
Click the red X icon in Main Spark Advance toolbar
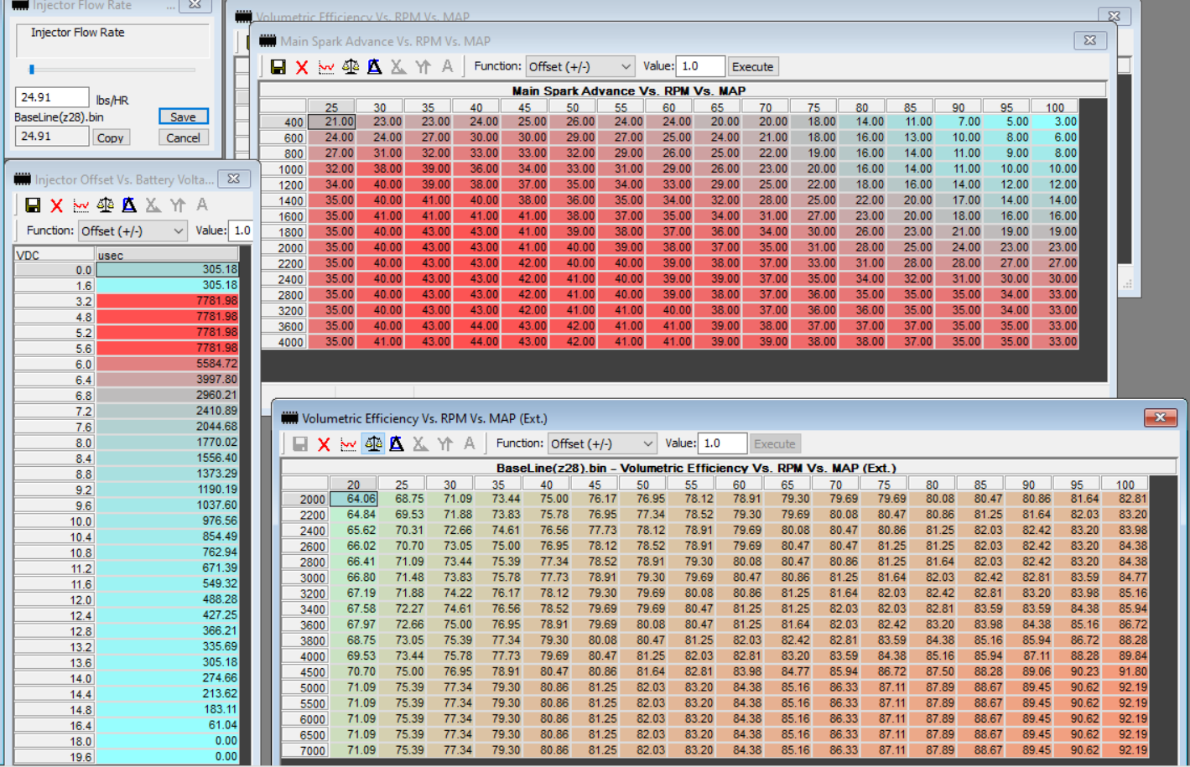(302, 67)
